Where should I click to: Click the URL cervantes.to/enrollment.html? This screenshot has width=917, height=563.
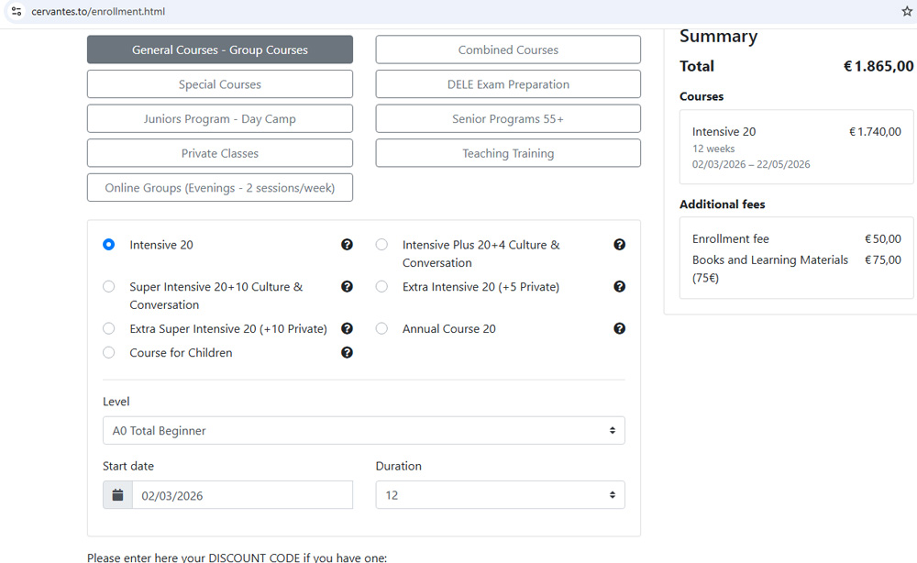click(x=98, y=11)
